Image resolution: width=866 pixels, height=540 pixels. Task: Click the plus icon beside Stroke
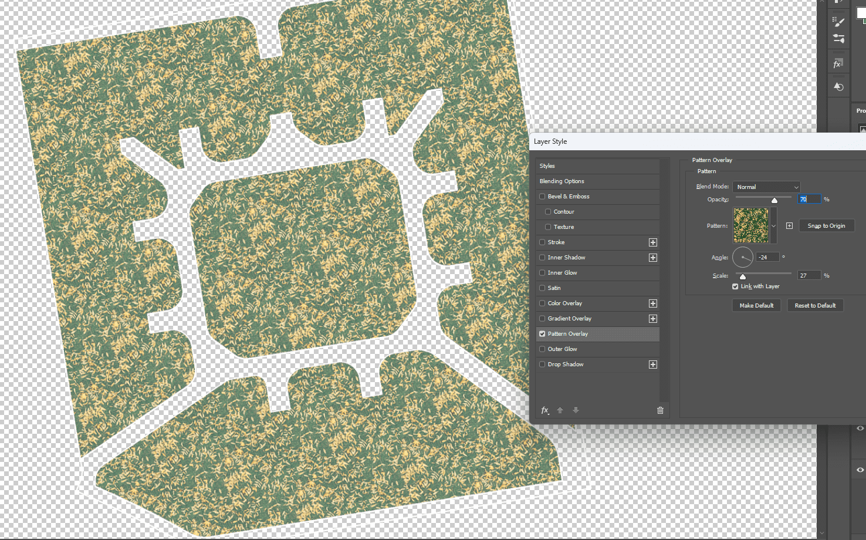(x=652, y=242)
